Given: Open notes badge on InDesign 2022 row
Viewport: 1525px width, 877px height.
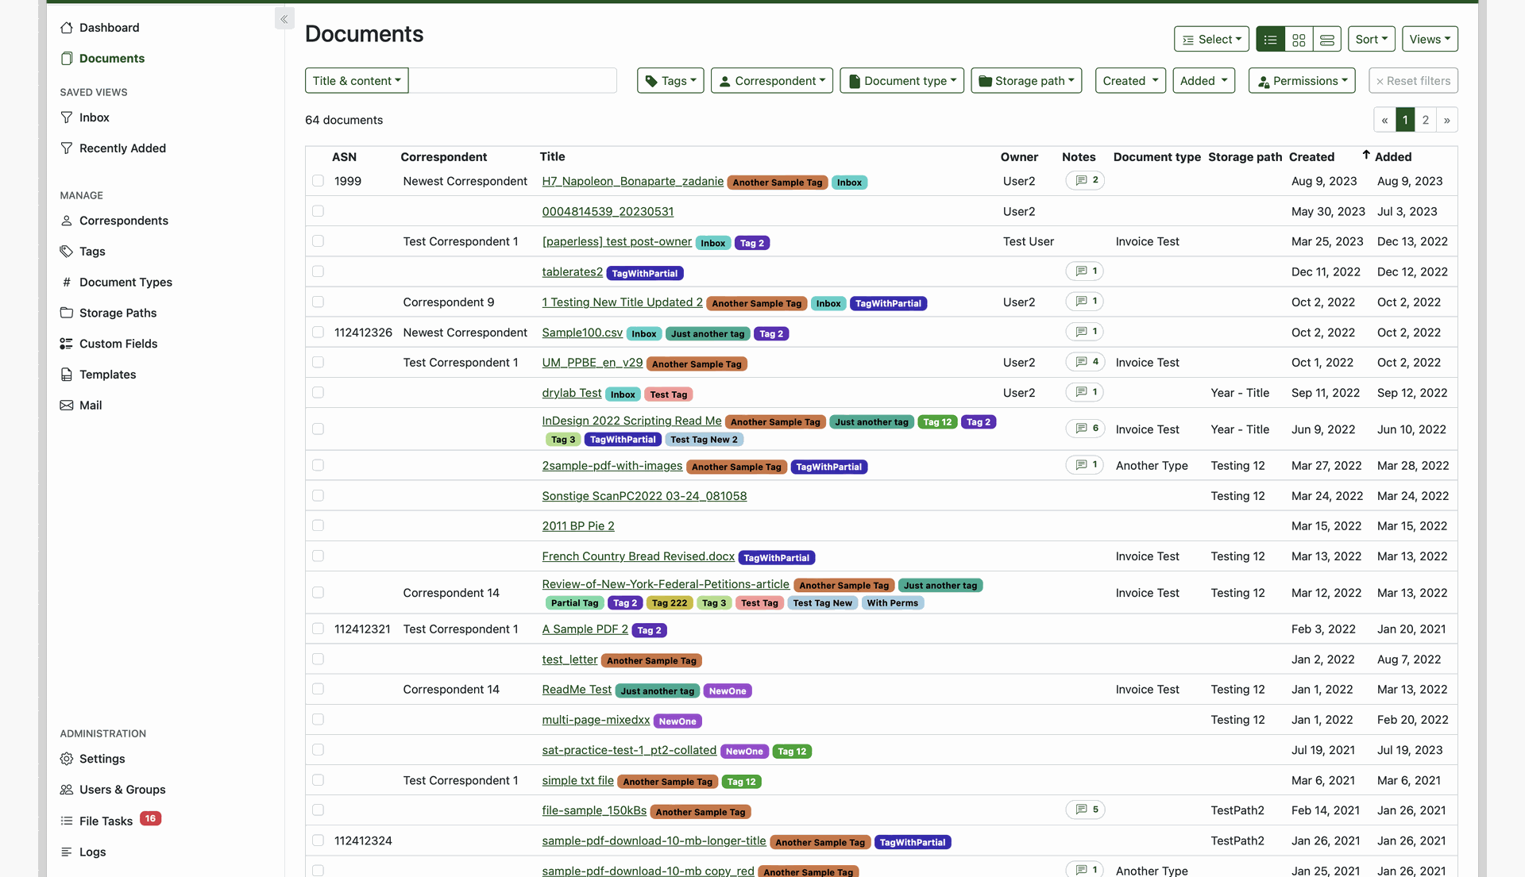Looking at the screenshot, I should click(1085, 429).
